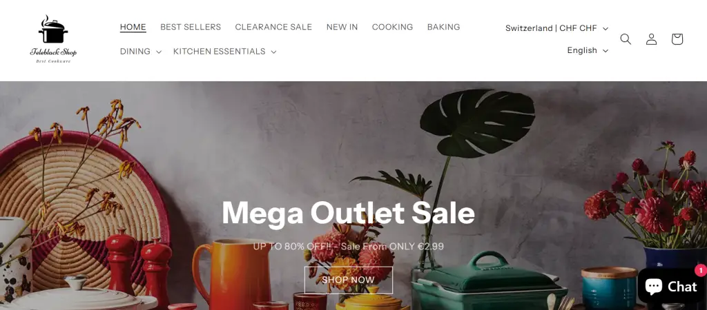Click the 80% off sale subtitle text
707x310 pixels.
[348, 247]
